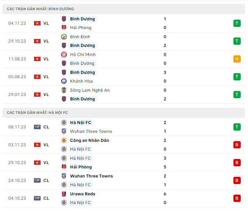This screenshot has width=248, height=211.
Task: Open the Sông Lam Nghệ An team link
Action: (x=89, y=90)
